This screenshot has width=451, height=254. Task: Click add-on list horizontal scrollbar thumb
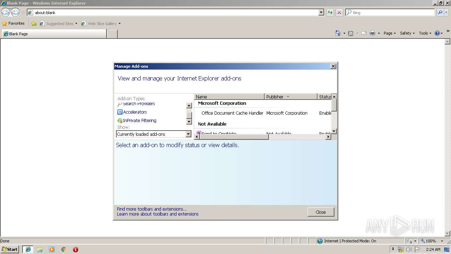click(x=234, y=137)
